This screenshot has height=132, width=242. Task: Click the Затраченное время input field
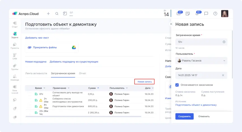[199, 42]
